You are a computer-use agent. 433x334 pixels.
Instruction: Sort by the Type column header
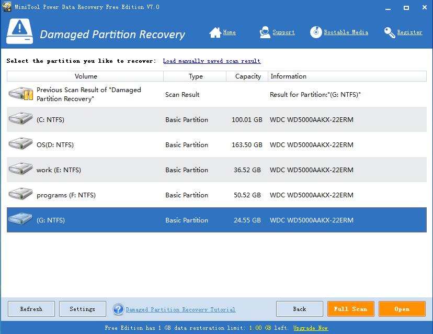coord(195,76)
